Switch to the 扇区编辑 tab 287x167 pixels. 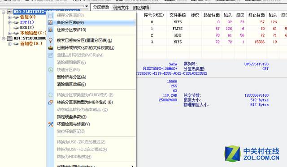click(x=141, y=8)
